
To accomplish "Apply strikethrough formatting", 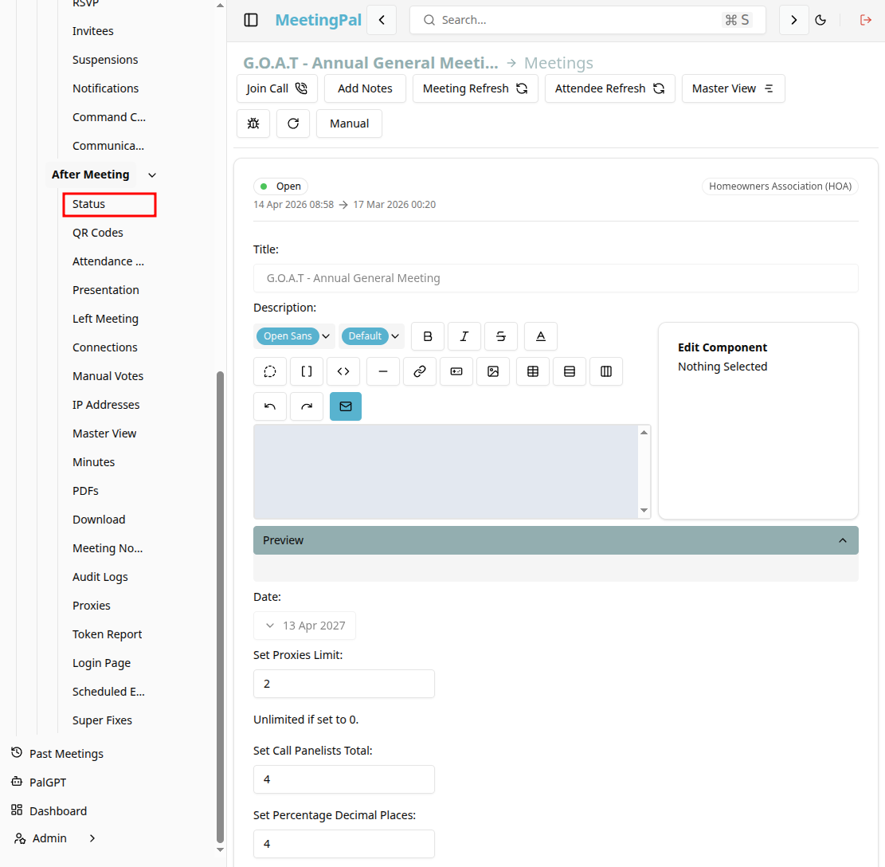I will 500,336.
